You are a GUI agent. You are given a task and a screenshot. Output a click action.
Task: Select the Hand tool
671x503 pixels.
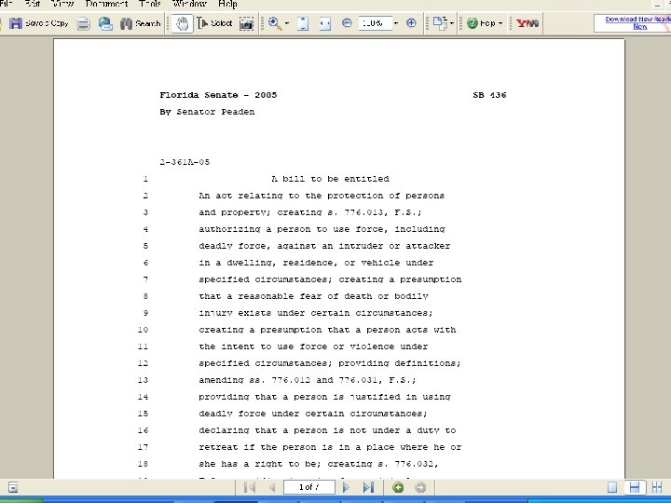tap(183, 23)
